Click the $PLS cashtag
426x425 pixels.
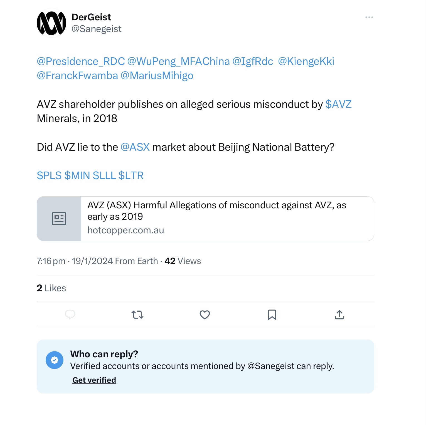click(49, 175)
